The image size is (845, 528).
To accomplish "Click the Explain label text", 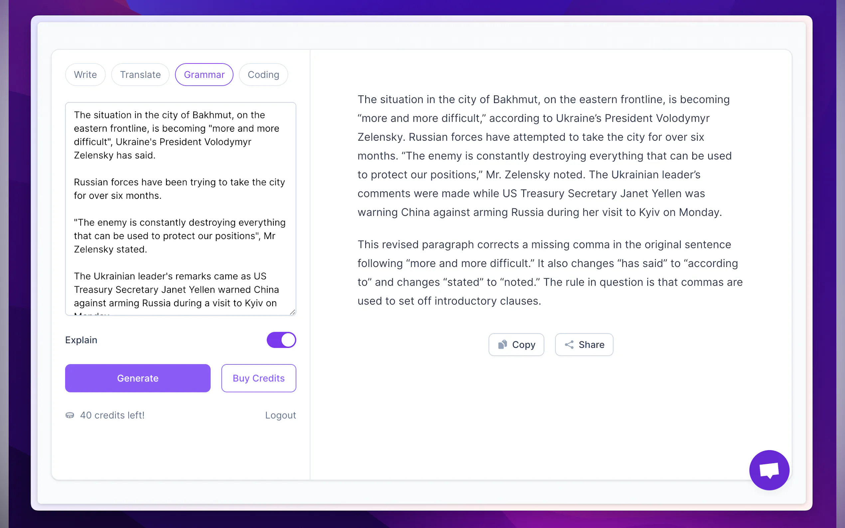I will [81, 340].
